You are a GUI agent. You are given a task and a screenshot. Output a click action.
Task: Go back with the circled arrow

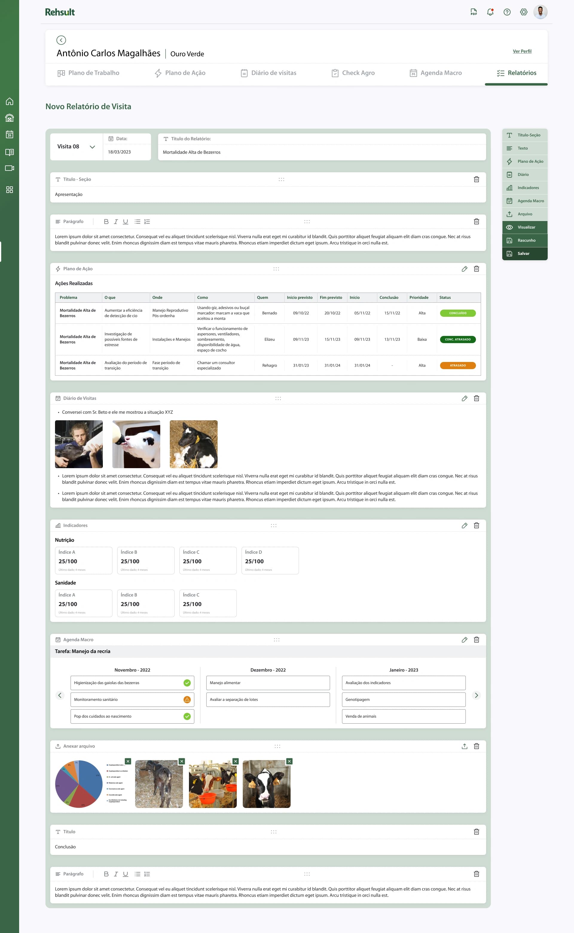(61, 40)
